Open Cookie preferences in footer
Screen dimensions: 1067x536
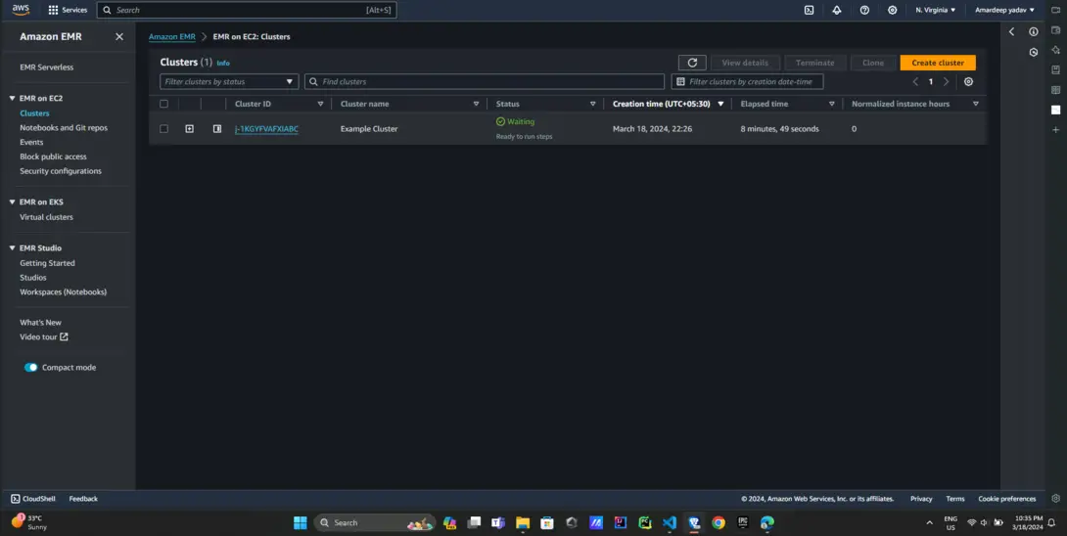1007,499
